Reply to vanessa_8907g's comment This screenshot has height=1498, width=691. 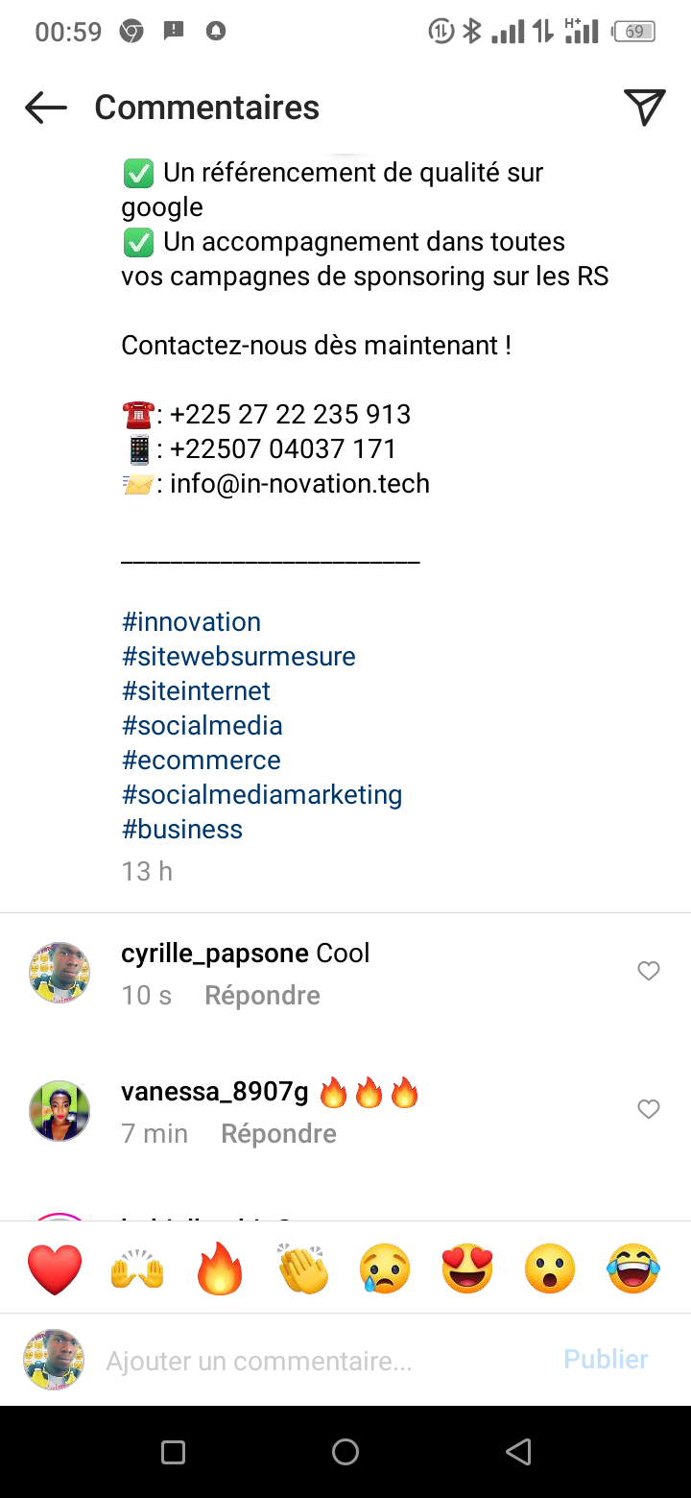278,1134
